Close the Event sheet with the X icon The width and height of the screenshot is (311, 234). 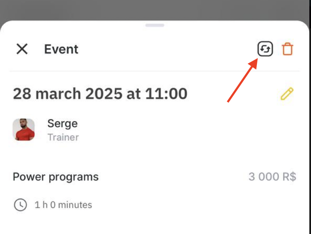22,49
